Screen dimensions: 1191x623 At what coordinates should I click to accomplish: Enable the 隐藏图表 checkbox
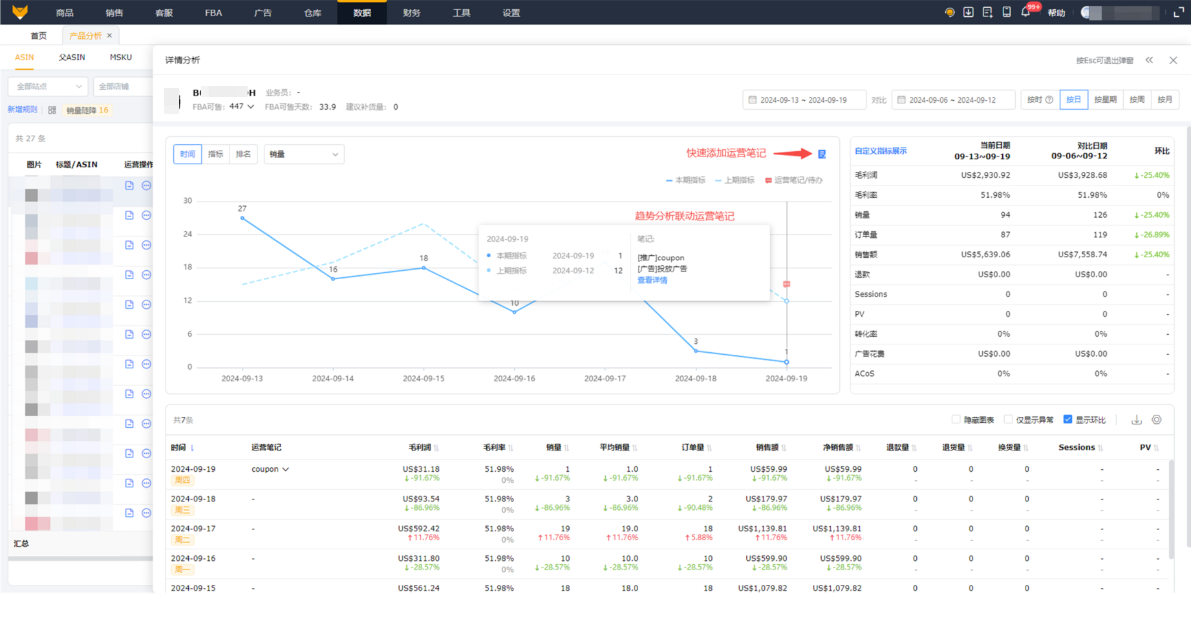[x=956, y=419]
